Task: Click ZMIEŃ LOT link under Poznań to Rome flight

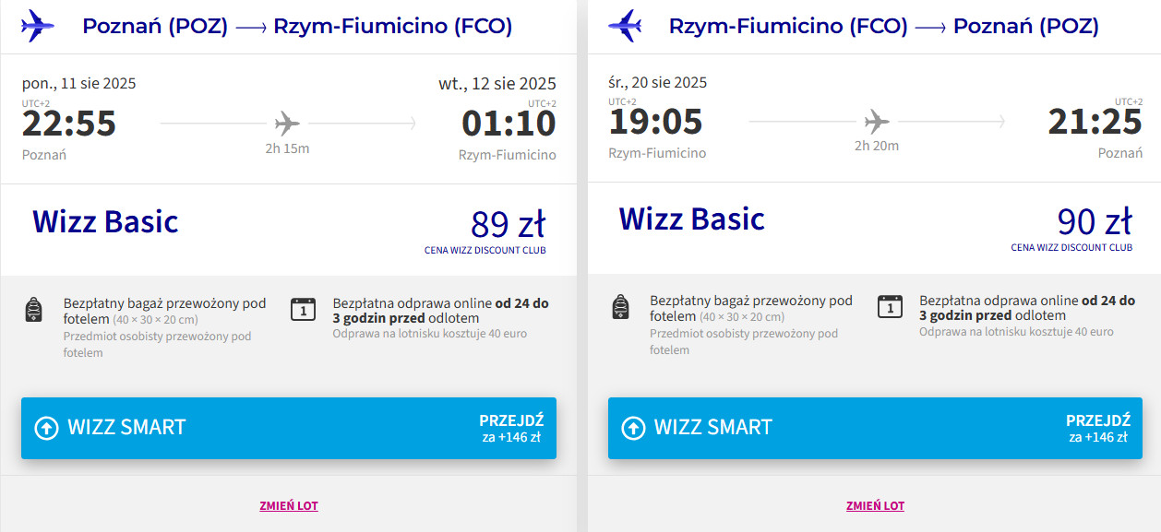Action: click(x=289, y=505)
